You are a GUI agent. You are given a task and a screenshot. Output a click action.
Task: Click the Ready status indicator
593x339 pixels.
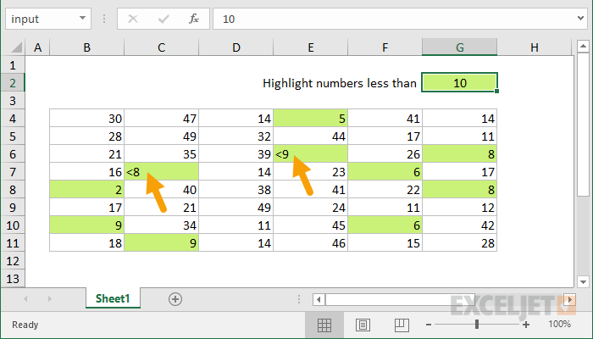[25, 325]
